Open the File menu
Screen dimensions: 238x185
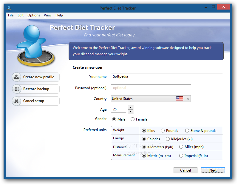11,15
